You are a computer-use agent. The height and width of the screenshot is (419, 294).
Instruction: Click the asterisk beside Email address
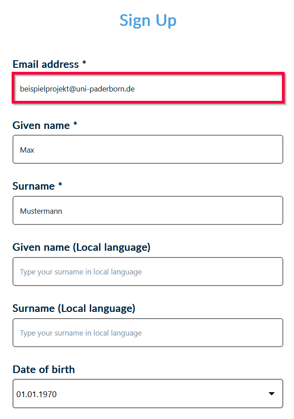[84, 64]
